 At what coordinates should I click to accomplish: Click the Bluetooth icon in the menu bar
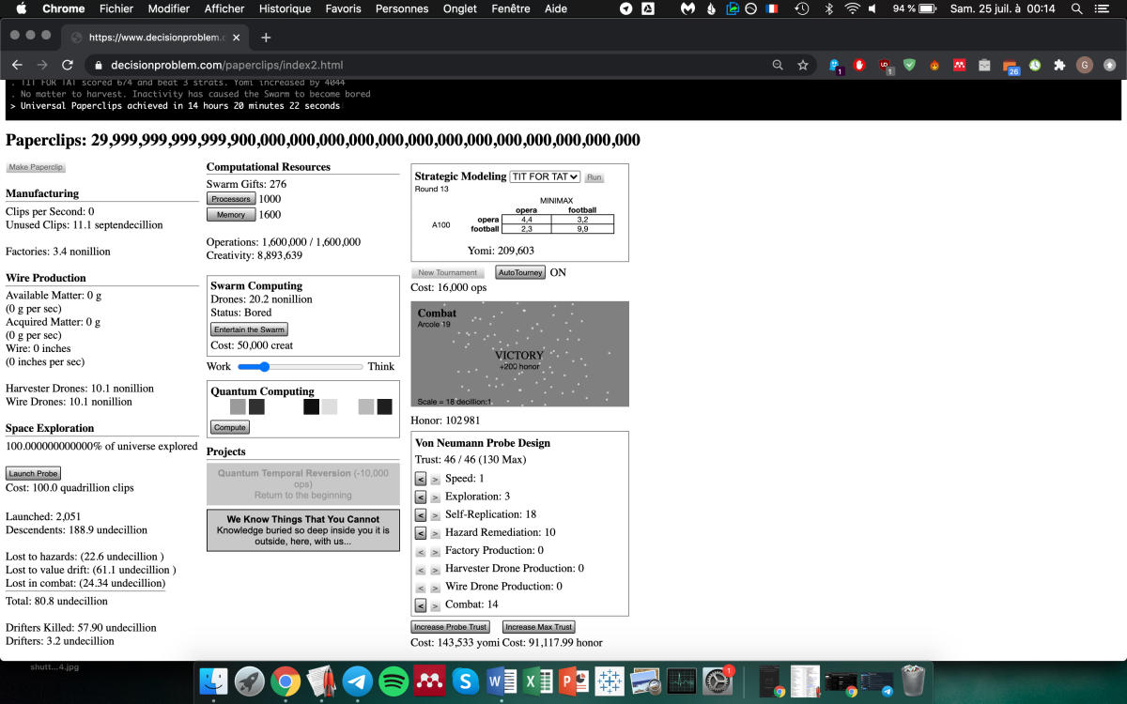tap(830, 8)
